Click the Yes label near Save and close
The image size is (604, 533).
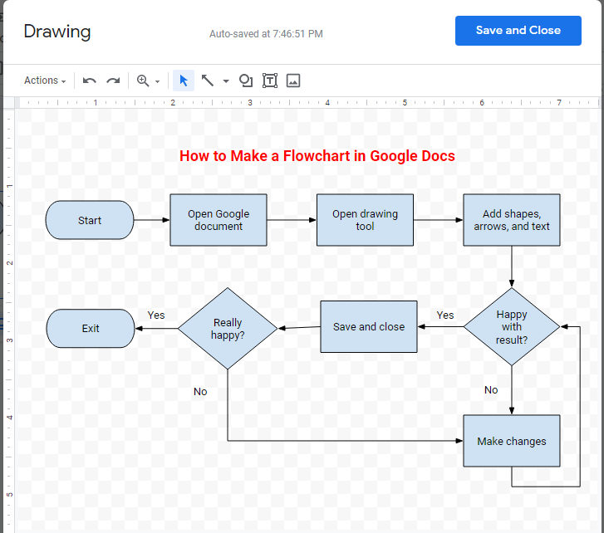(445, 315)
